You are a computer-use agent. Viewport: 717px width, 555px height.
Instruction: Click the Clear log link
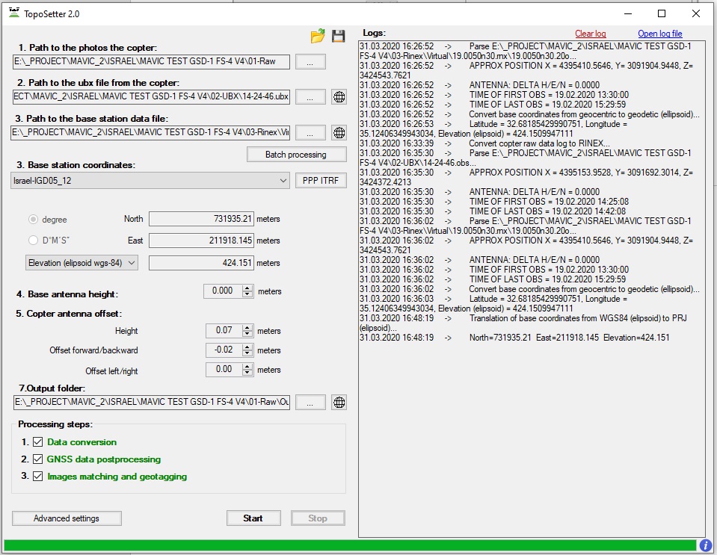(x=590, y=34)
